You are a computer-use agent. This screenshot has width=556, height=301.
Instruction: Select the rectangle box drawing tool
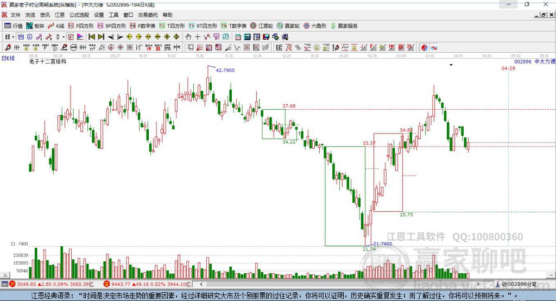pos(190,48)
